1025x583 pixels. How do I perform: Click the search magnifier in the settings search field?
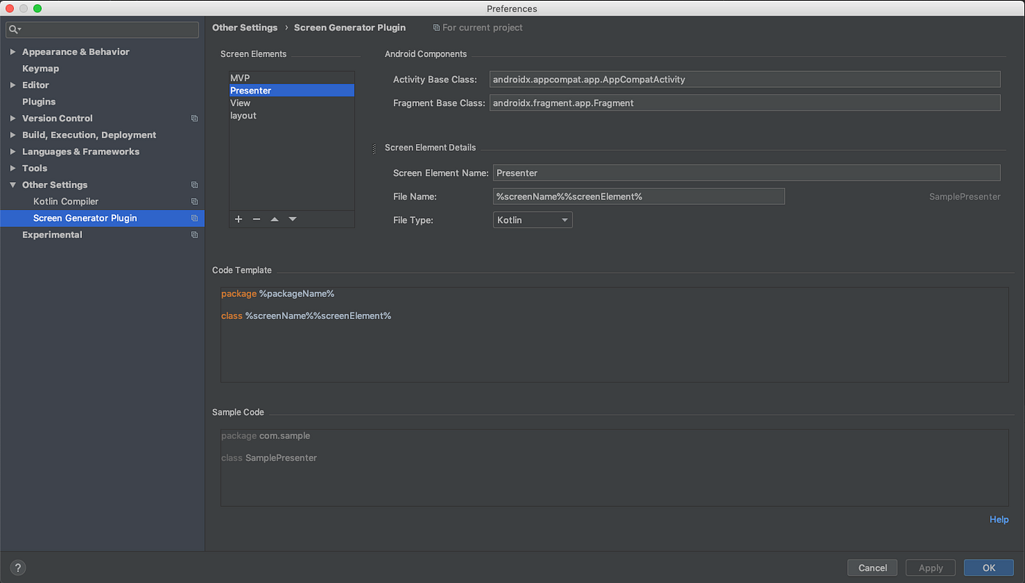(13, 29)
